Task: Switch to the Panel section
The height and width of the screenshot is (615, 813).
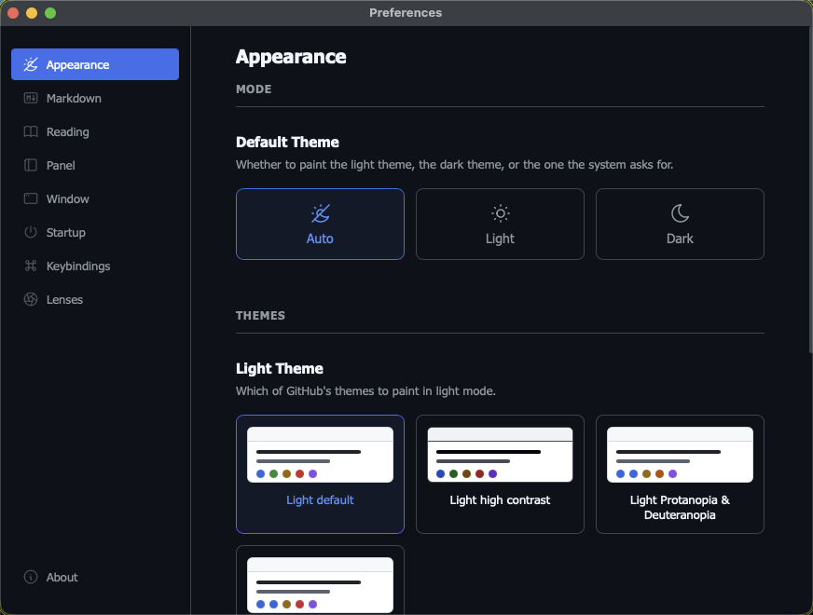Action: point(95,165)
